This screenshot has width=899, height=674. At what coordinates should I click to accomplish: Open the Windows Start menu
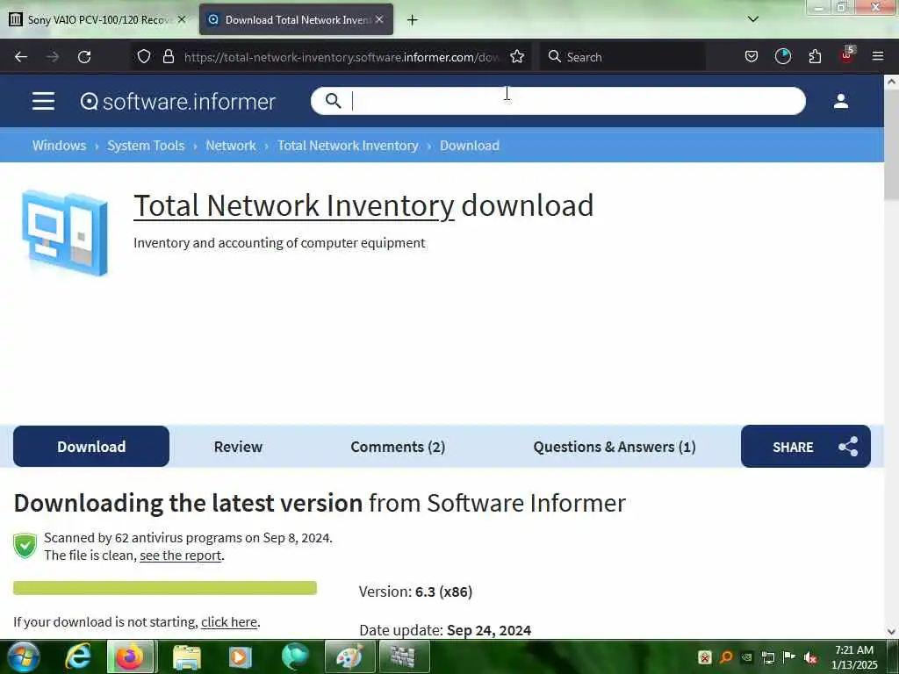pyautogui.click(x=23, y=656)
